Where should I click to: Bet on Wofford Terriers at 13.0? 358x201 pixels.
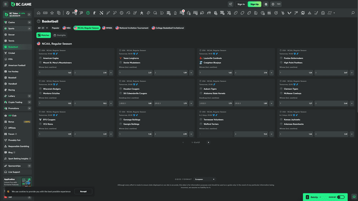pyautogui.click(x=251, y=134)
